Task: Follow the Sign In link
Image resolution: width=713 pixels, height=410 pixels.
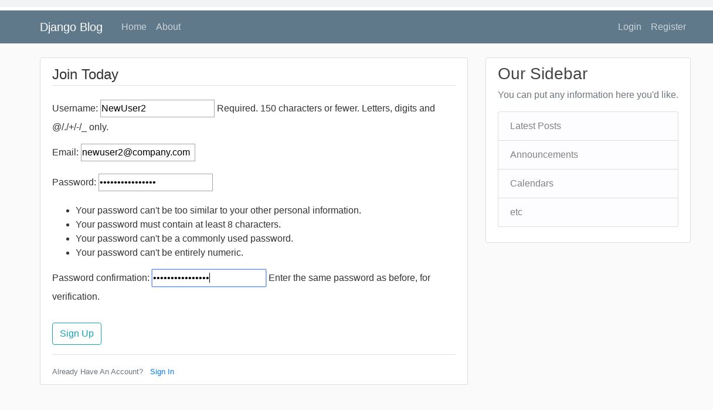Action: (x=162, y=372)
